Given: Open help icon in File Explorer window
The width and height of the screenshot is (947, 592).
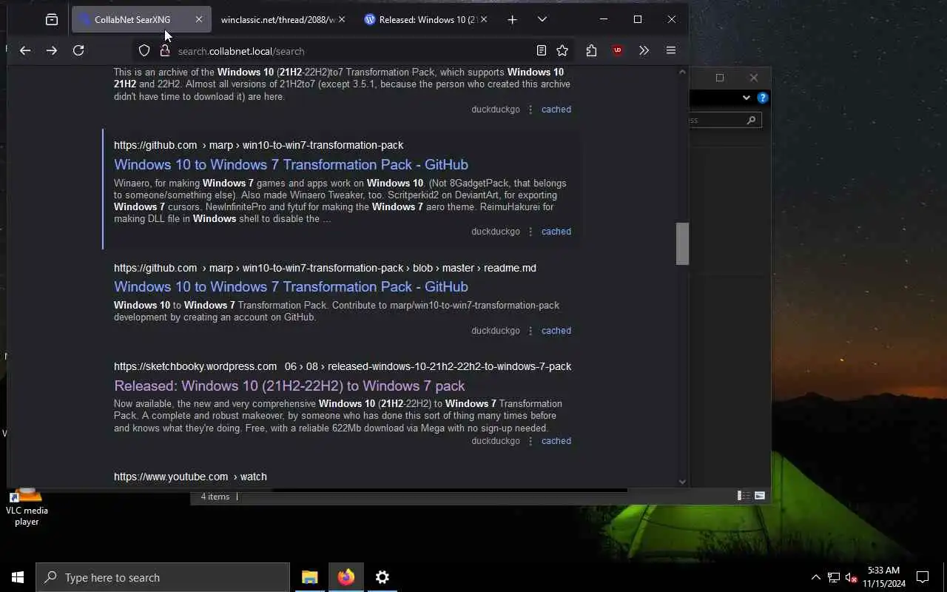Looking at the screenshot, I should (x=763, y=98).
